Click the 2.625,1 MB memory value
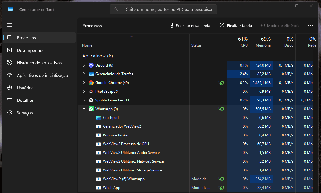321x193 pixels. coord(262,83)
